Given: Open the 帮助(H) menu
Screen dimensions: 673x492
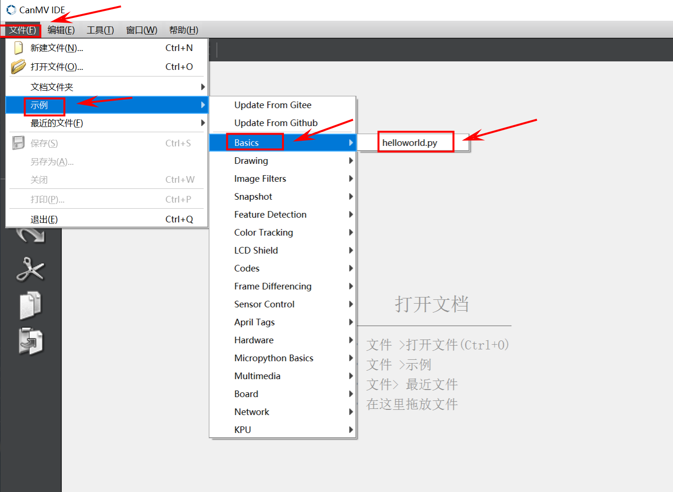Looking at the screenshot, I should pyautogui.click(x=183, y=30).
